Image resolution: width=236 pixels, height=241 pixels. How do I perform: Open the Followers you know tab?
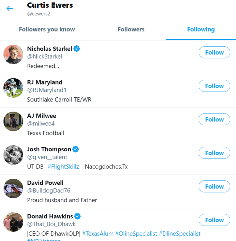point(47,30)
